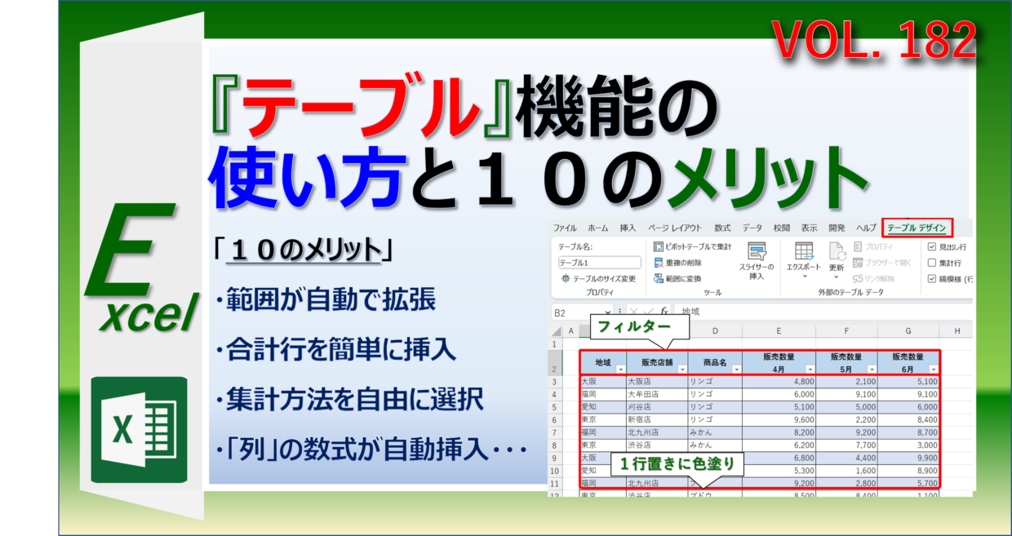Click Convert to Range (範囲に変換)

677,278
